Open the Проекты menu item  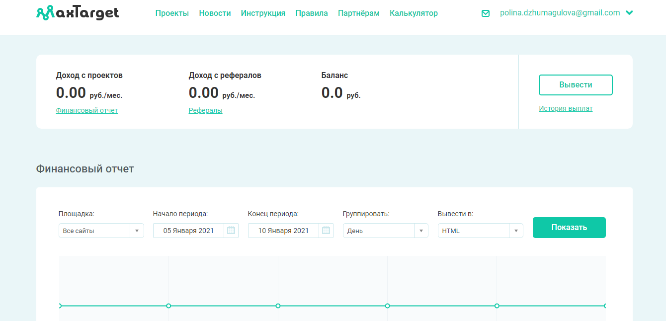172,13
